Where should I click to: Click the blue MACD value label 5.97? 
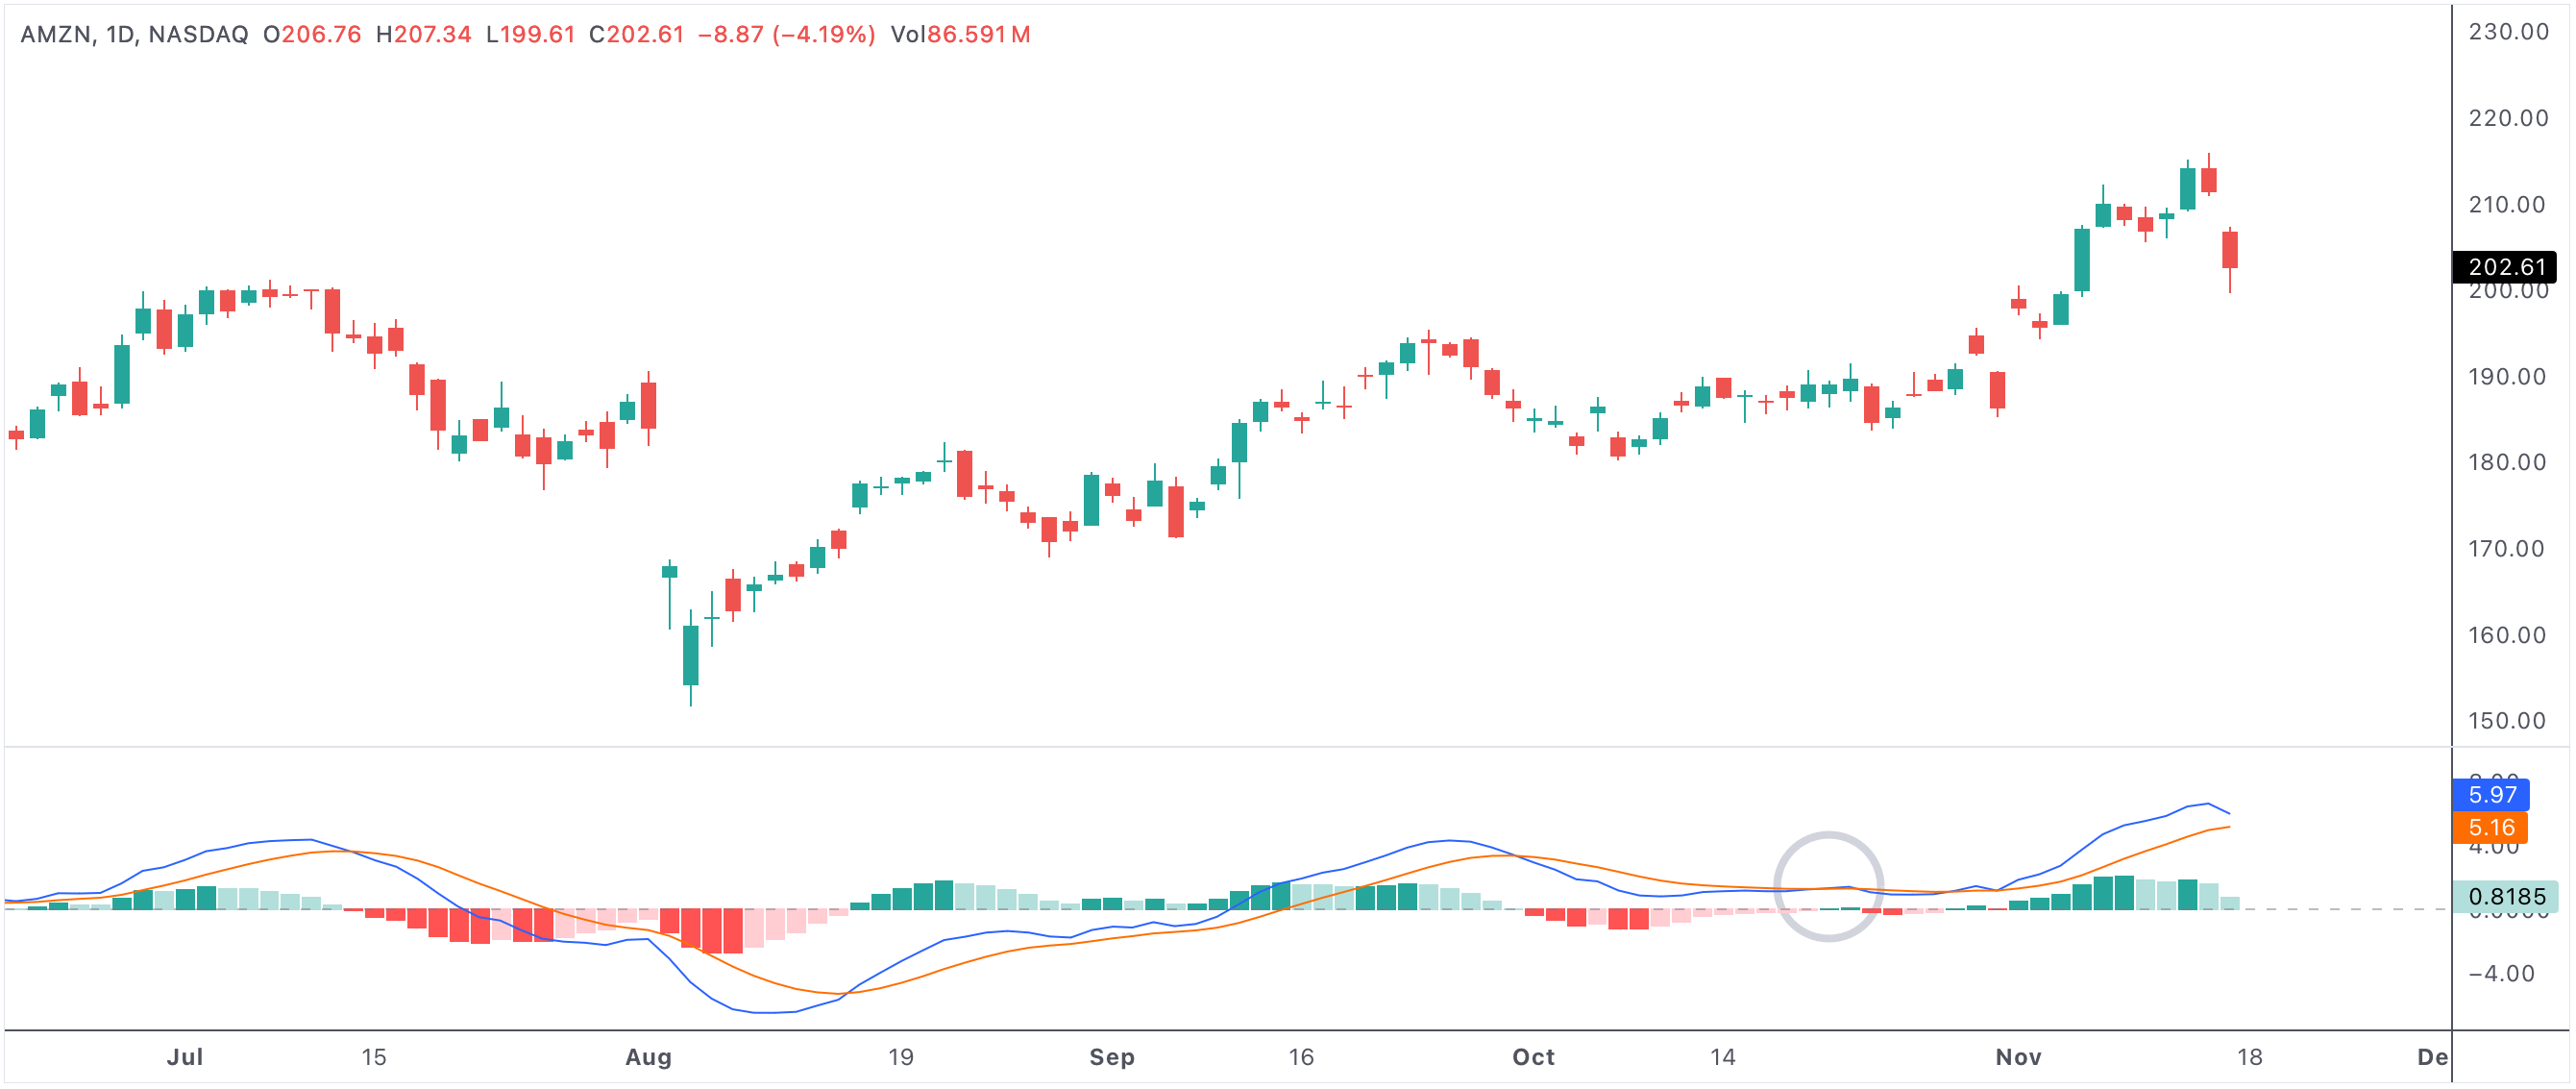[x=2491, y=795]
